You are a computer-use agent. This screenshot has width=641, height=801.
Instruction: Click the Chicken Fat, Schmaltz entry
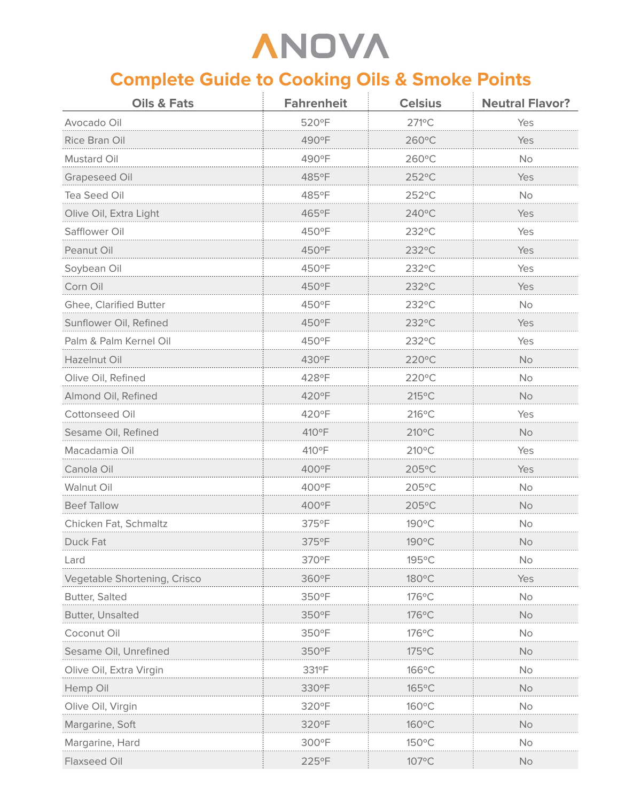pos(116,523)
